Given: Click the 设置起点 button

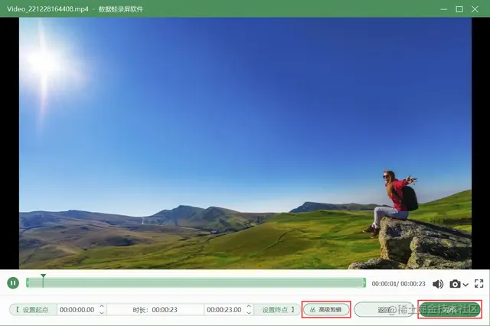Looking at the screenshot, I should pos(33,309).
